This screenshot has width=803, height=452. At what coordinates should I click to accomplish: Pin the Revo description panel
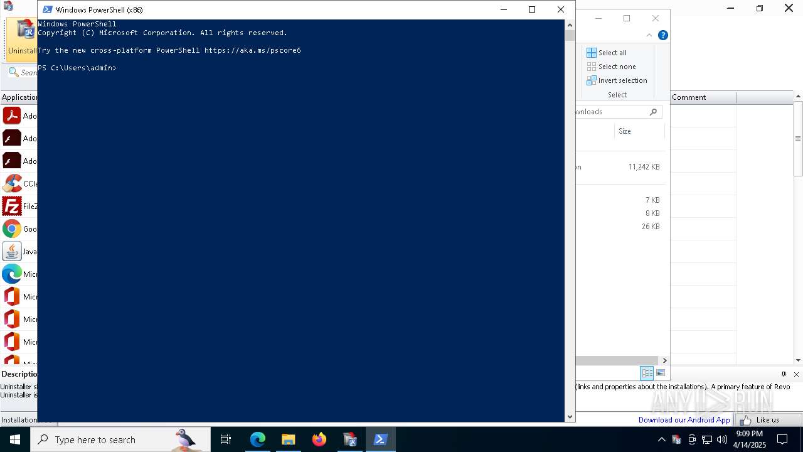coord(784,374)
